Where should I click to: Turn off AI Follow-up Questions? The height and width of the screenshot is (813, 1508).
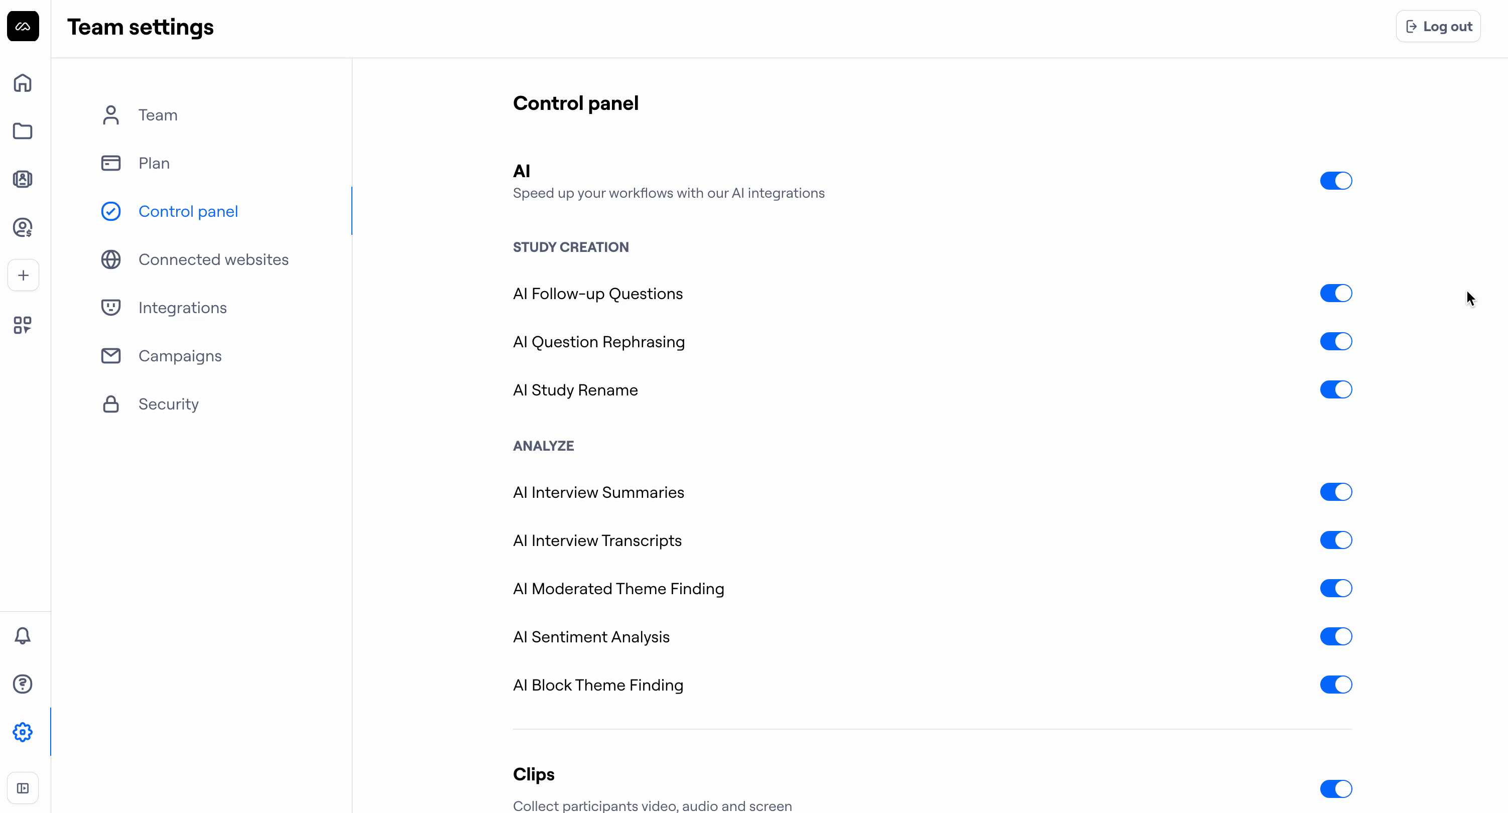pos(1335,293)
